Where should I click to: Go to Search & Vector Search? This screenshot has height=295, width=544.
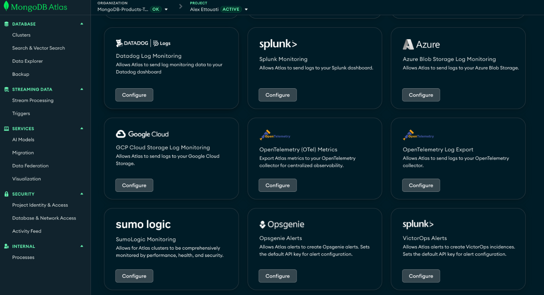click(x=39, y=48)
